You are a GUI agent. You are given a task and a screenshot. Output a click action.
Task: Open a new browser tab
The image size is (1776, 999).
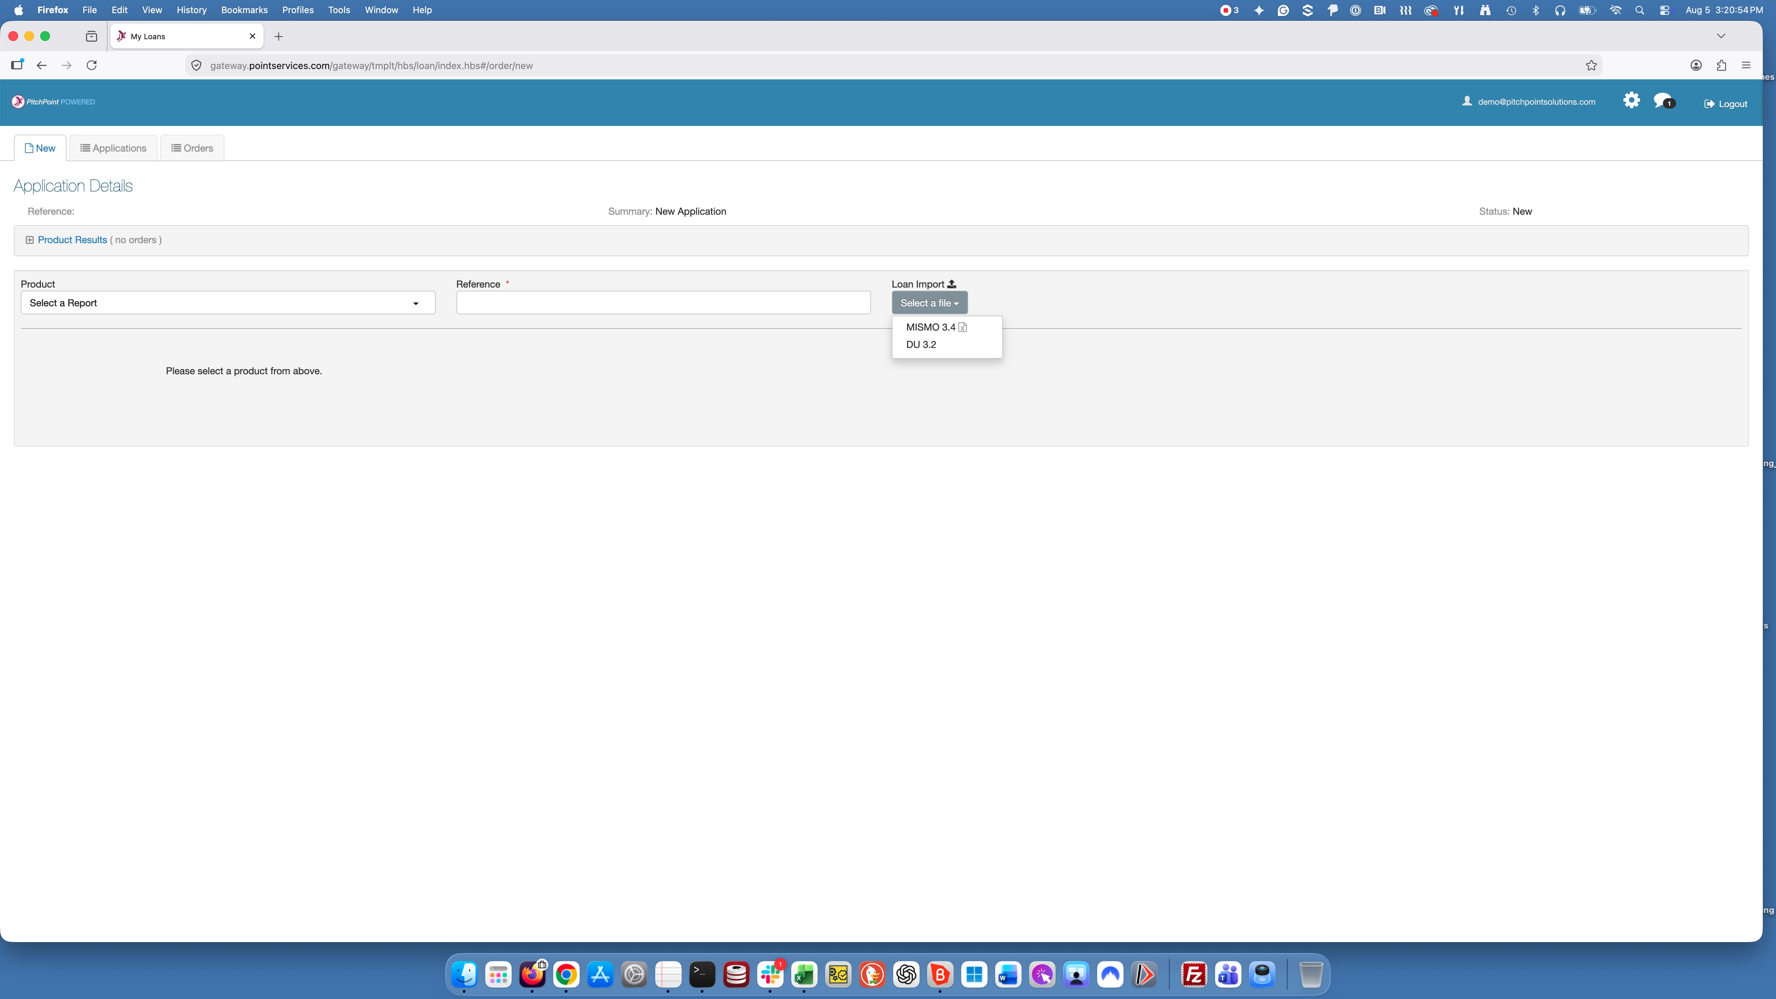[279, 36]
